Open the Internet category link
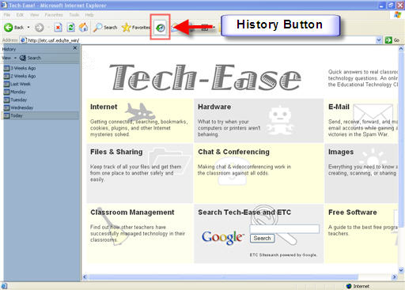The image size is (405, 290). 104,107
